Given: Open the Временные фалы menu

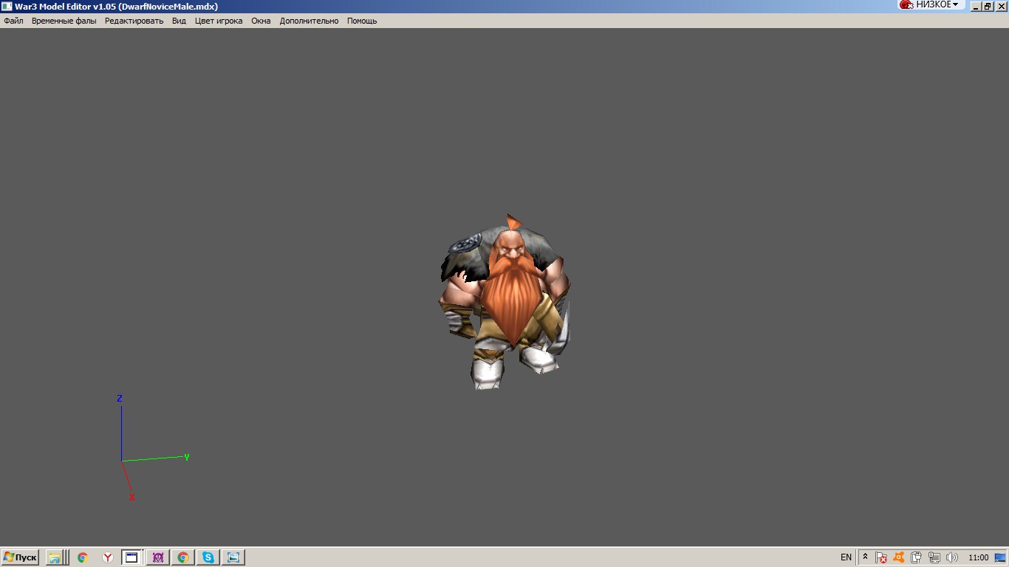Looking at the screenshot, I should (64, 21).
